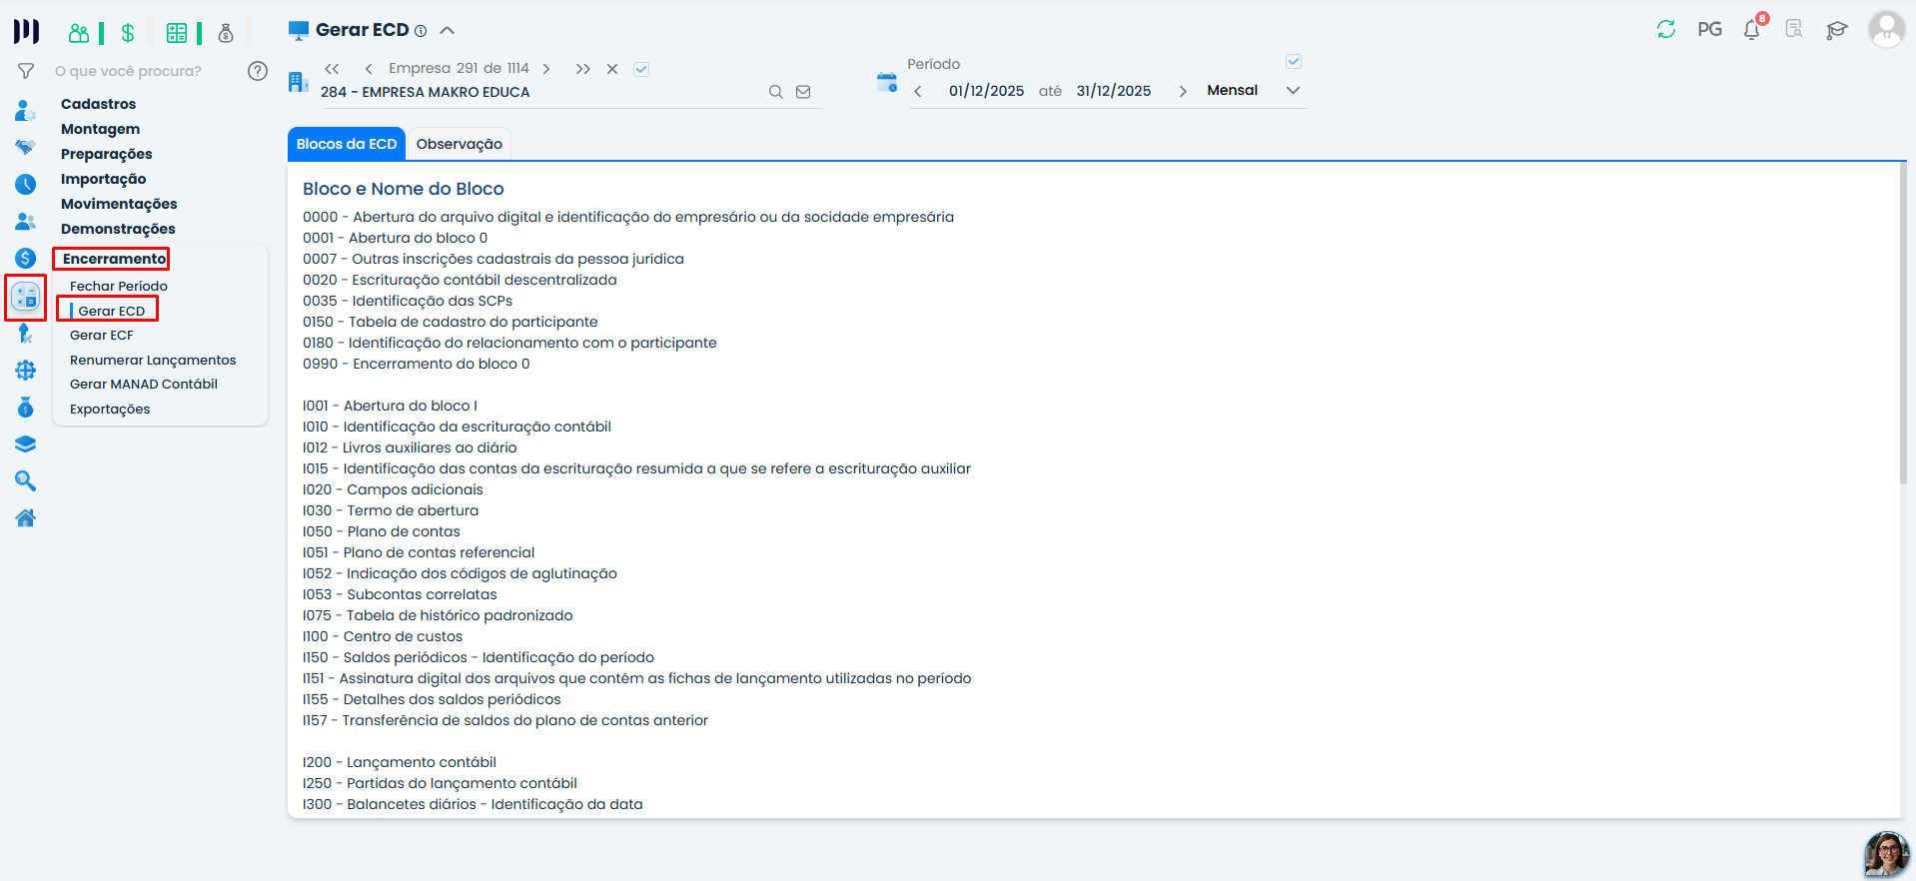This screenshot has width=1916, height=881.
Task: Open the chat assistant avatar
Action: click(1886, 854)
